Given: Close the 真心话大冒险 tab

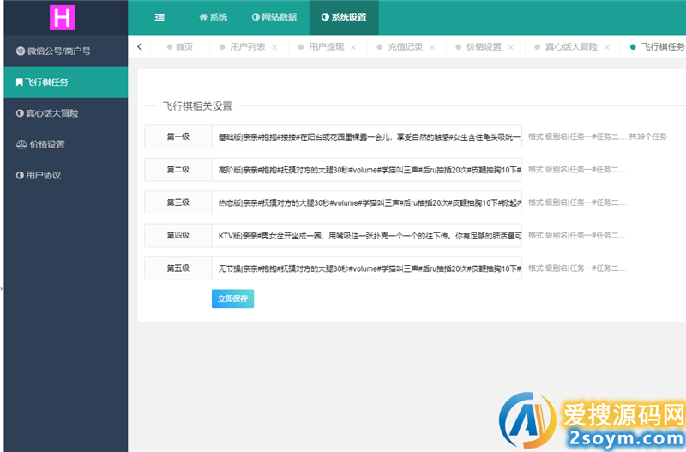Looking at the screenshot, I should [x=607, y=47].
